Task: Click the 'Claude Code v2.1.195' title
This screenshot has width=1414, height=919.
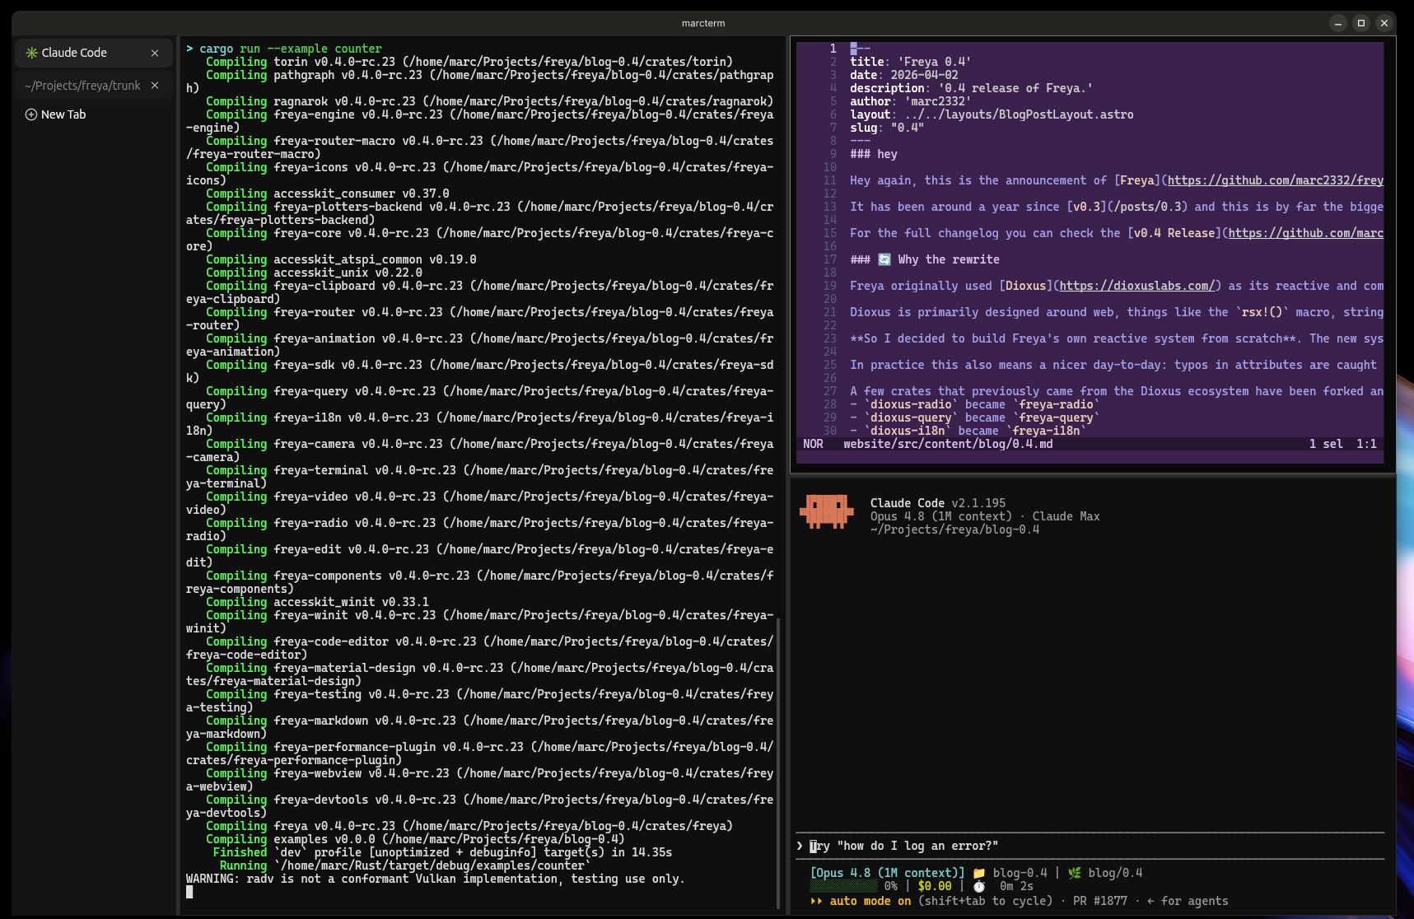Action: tap(938, 503)
